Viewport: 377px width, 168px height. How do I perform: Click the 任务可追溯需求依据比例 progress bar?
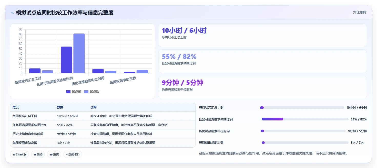(x=305, y=119)
